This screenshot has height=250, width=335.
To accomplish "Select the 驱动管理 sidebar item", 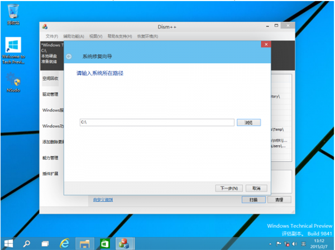I will click(x=50, y=94).
